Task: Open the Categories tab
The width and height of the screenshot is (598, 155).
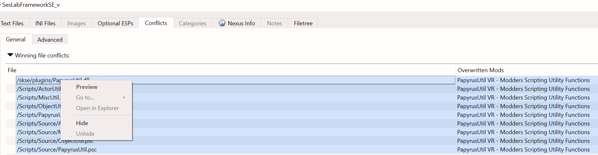Action: point(192,23)
